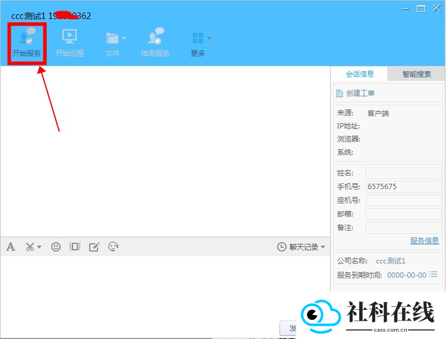Expand the 文件 dropdown arrow
This screenshot has width=446, height=339.
point(124,38)
